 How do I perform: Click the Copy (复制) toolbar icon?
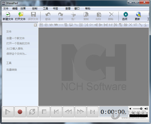(x=86, y=15)
